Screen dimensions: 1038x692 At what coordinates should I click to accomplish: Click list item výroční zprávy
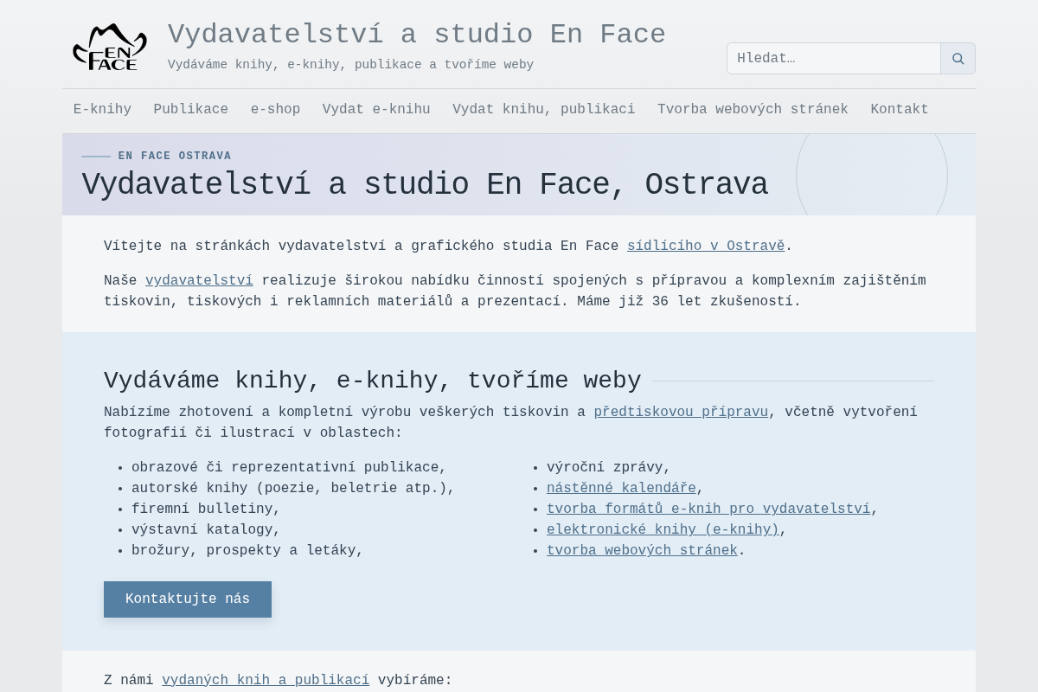tap(609, 468)
